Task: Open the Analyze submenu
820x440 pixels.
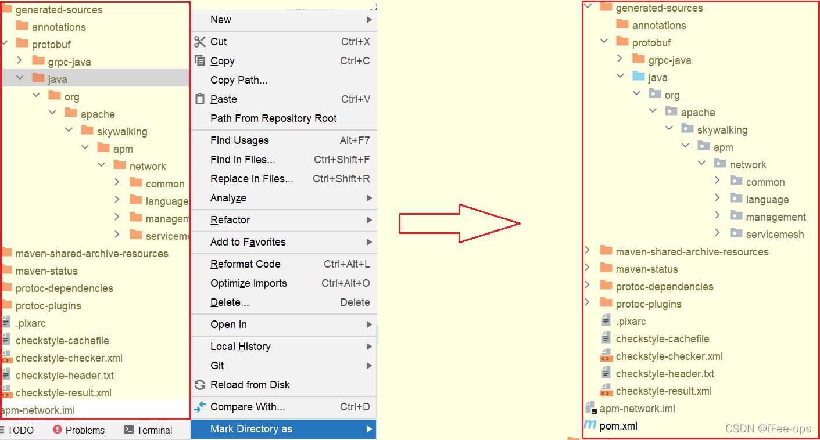Action: [x=284, y=198]
